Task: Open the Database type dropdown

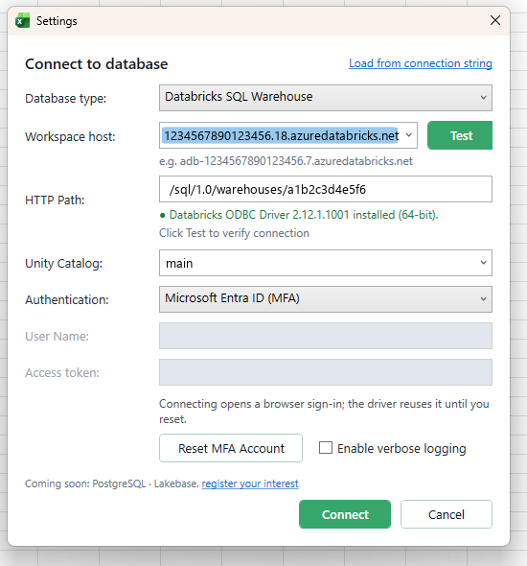Action: (x=326, y=98)
